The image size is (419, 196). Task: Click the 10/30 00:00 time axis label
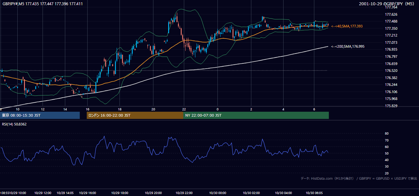(217, 193)
